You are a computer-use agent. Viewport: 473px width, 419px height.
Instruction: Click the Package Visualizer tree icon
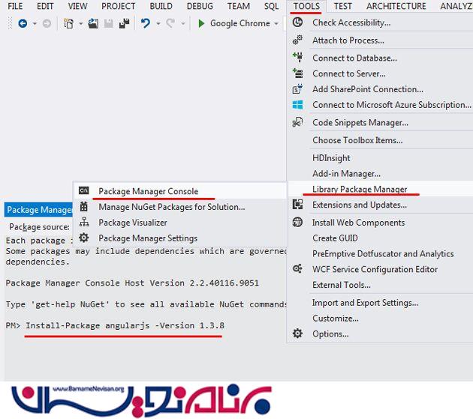(84, 223)
